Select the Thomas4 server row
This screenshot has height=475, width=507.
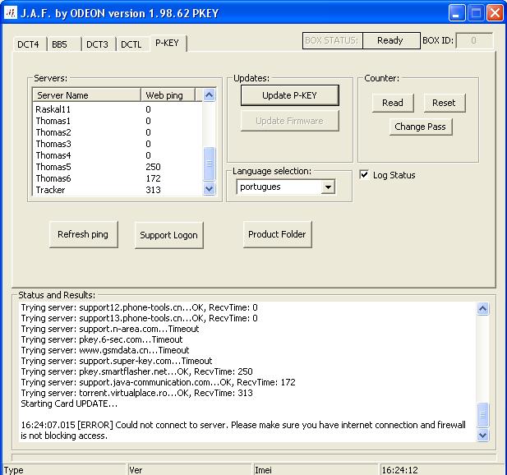(x=118, y=155)
